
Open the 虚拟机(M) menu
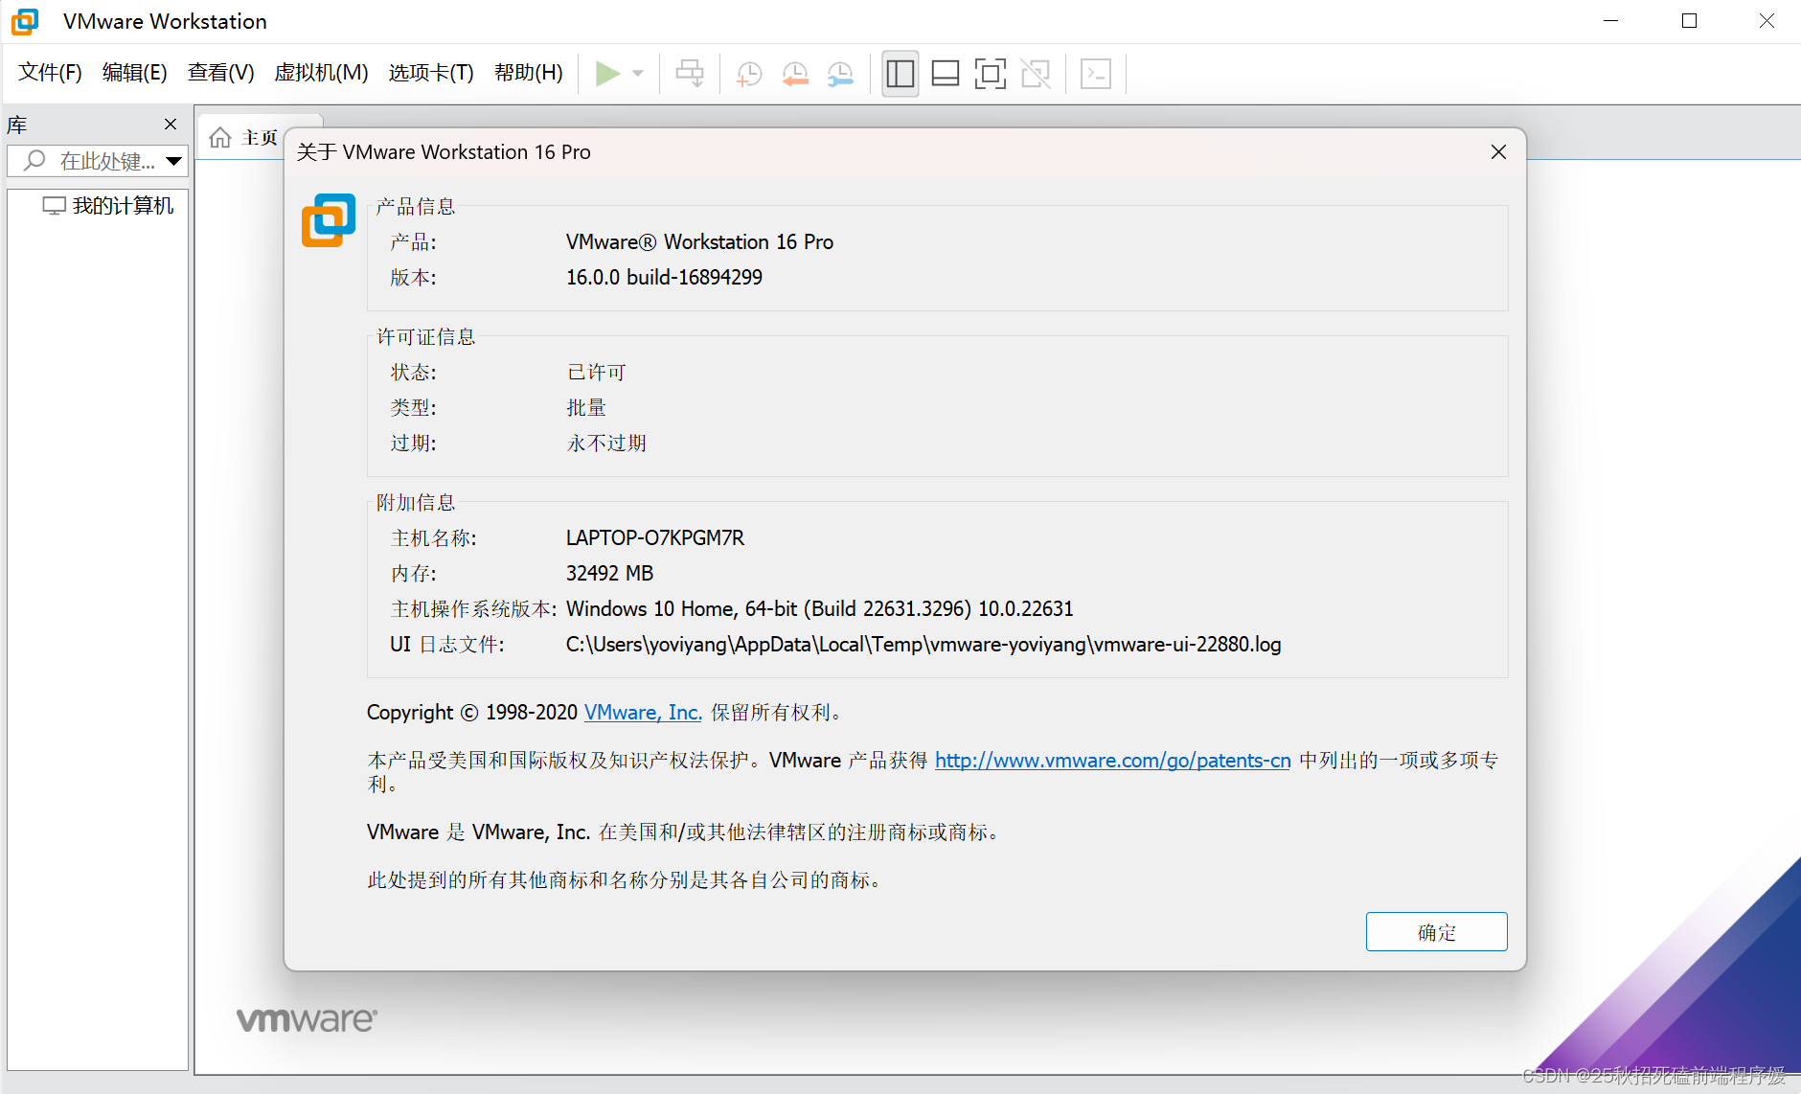point(322,73)
